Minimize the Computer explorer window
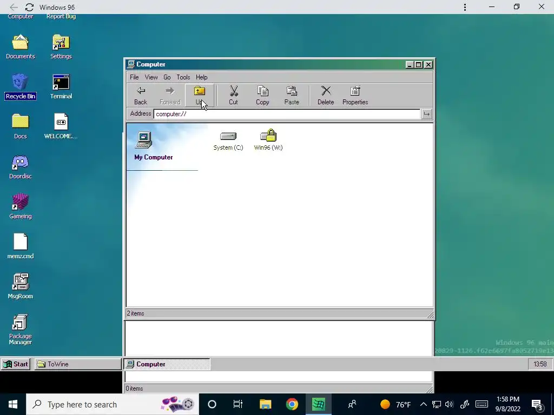This screenshot has height=415, width=554. tap(410, 65)
